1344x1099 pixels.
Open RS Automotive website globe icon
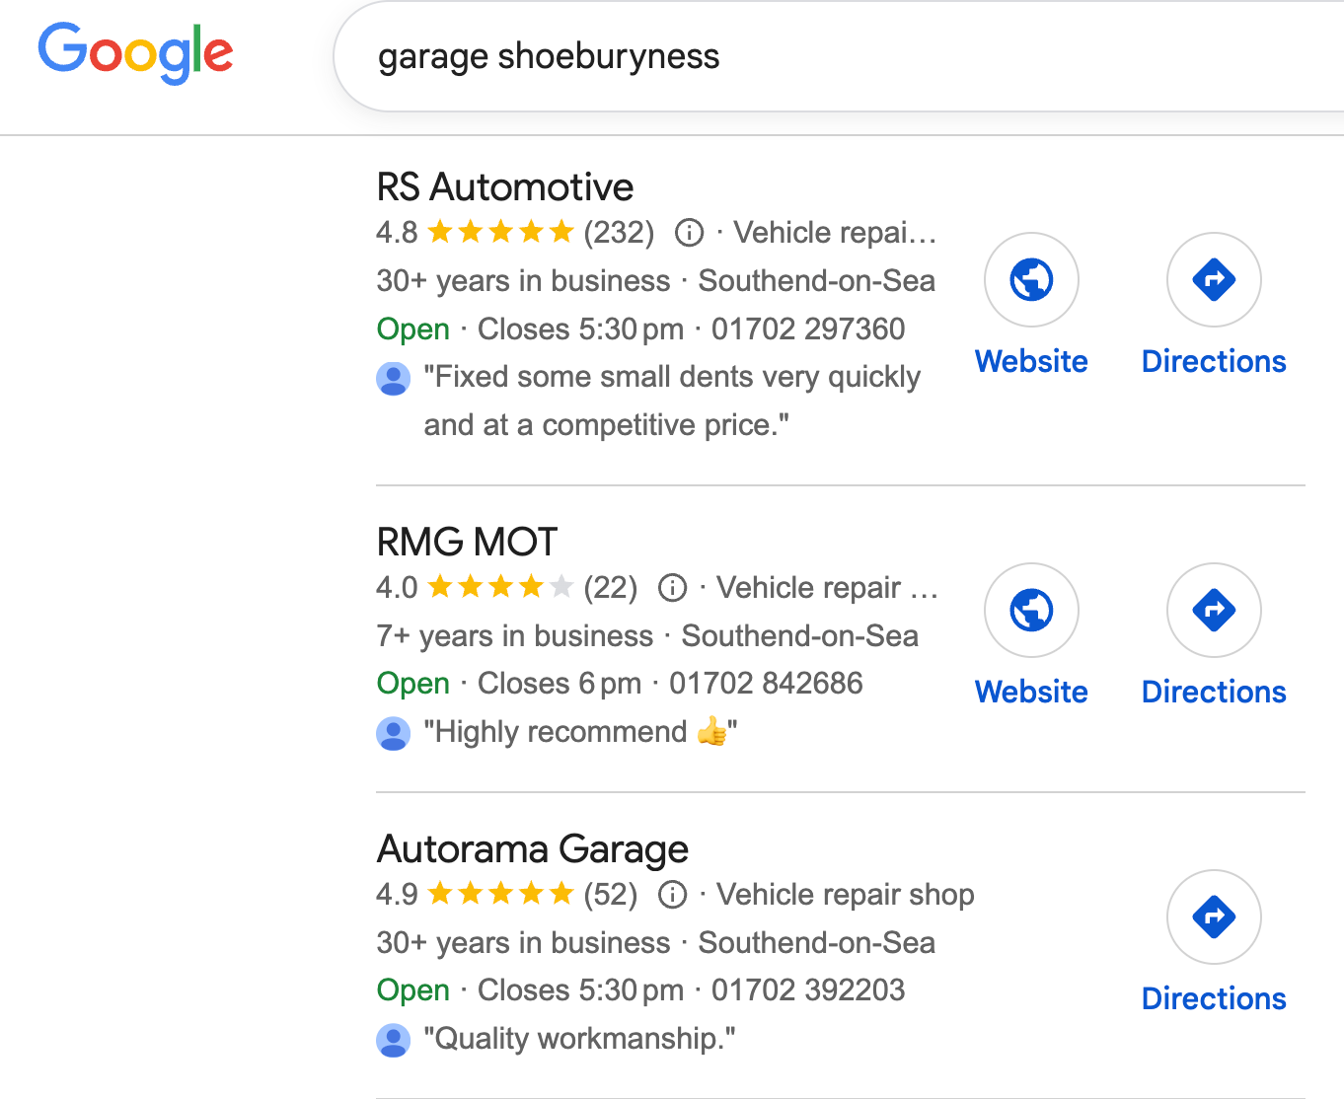click(x=1031, y=279)
